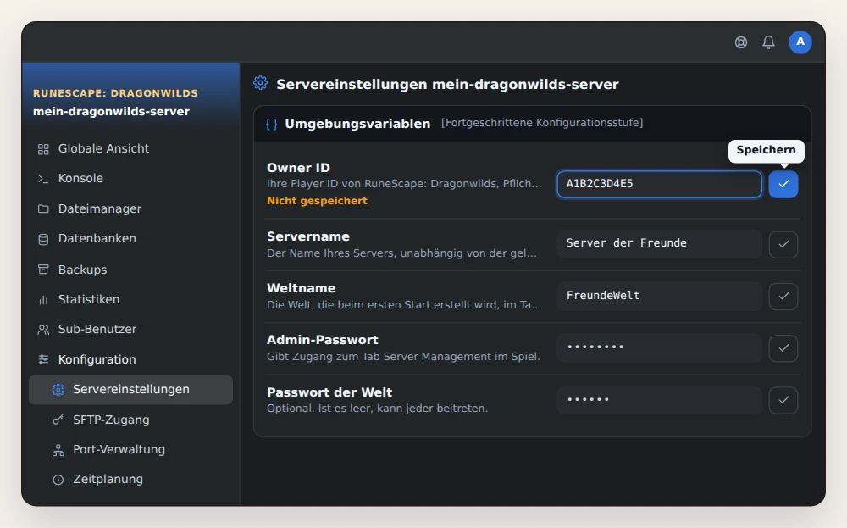Click the sidebar Servereinstellungen gear icon
The height and width of the screenshot is (528, 847).
58,390
